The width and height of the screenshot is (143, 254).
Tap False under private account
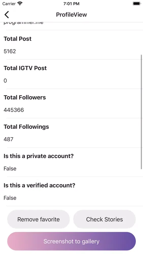click(10, 169)
